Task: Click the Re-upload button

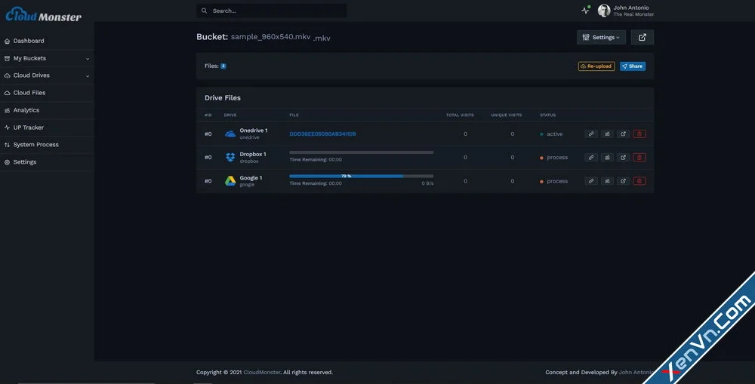Action: [596, 66]
